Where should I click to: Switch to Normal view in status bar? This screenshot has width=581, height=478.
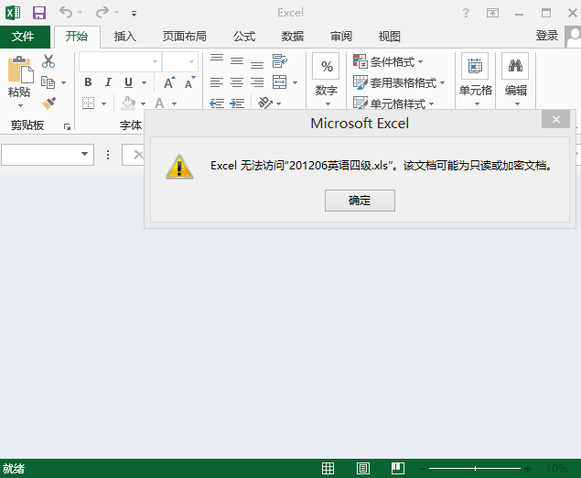point(328,468)
